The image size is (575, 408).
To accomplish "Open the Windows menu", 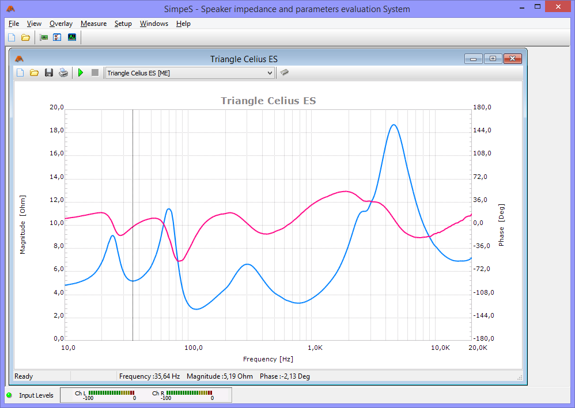I will point(154,24).
